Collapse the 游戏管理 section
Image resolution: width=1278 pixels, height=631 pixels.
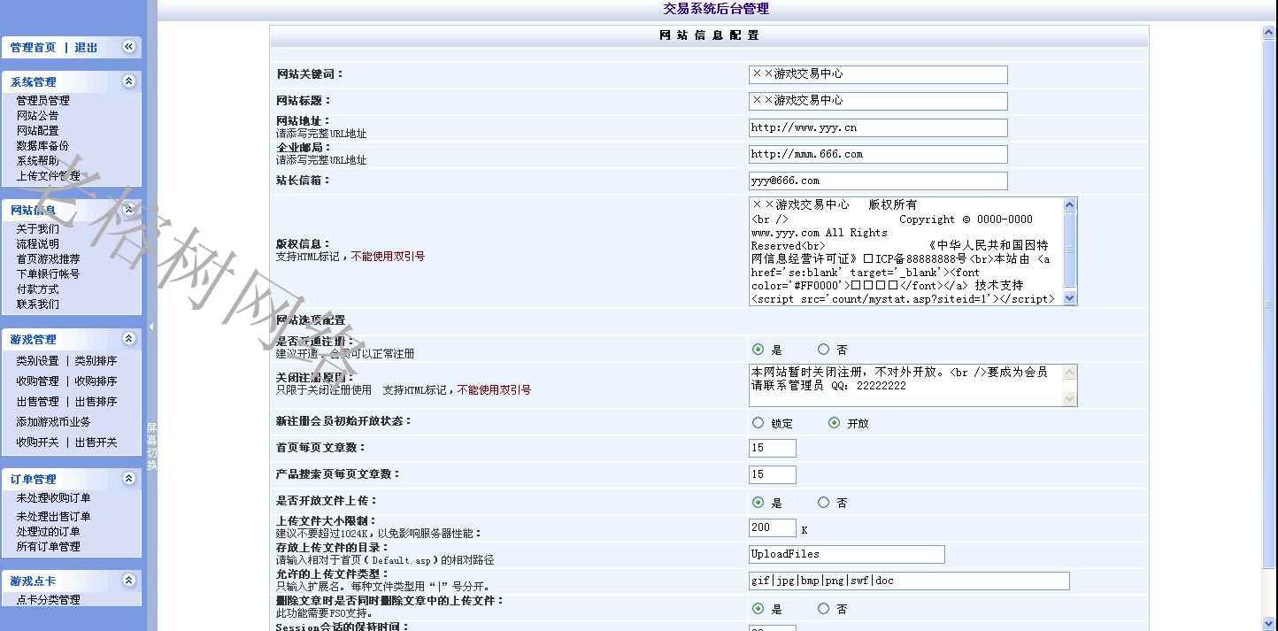point(128,339)
